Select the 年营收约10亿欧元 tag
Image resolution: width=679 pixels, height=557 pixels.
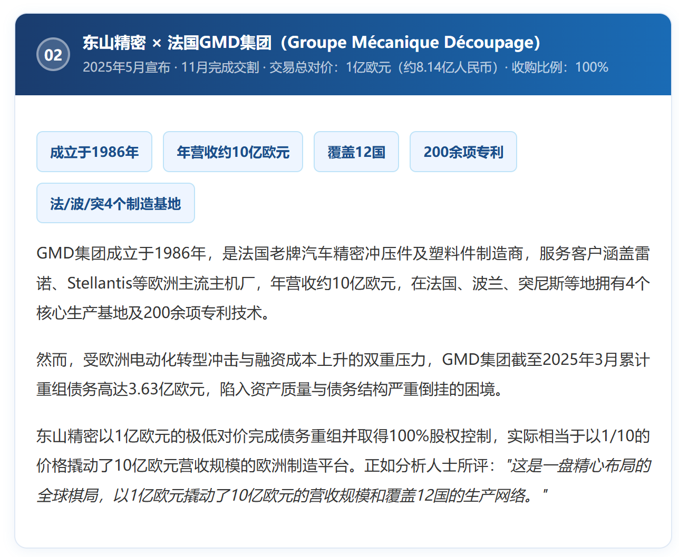[x=233, y=152]
